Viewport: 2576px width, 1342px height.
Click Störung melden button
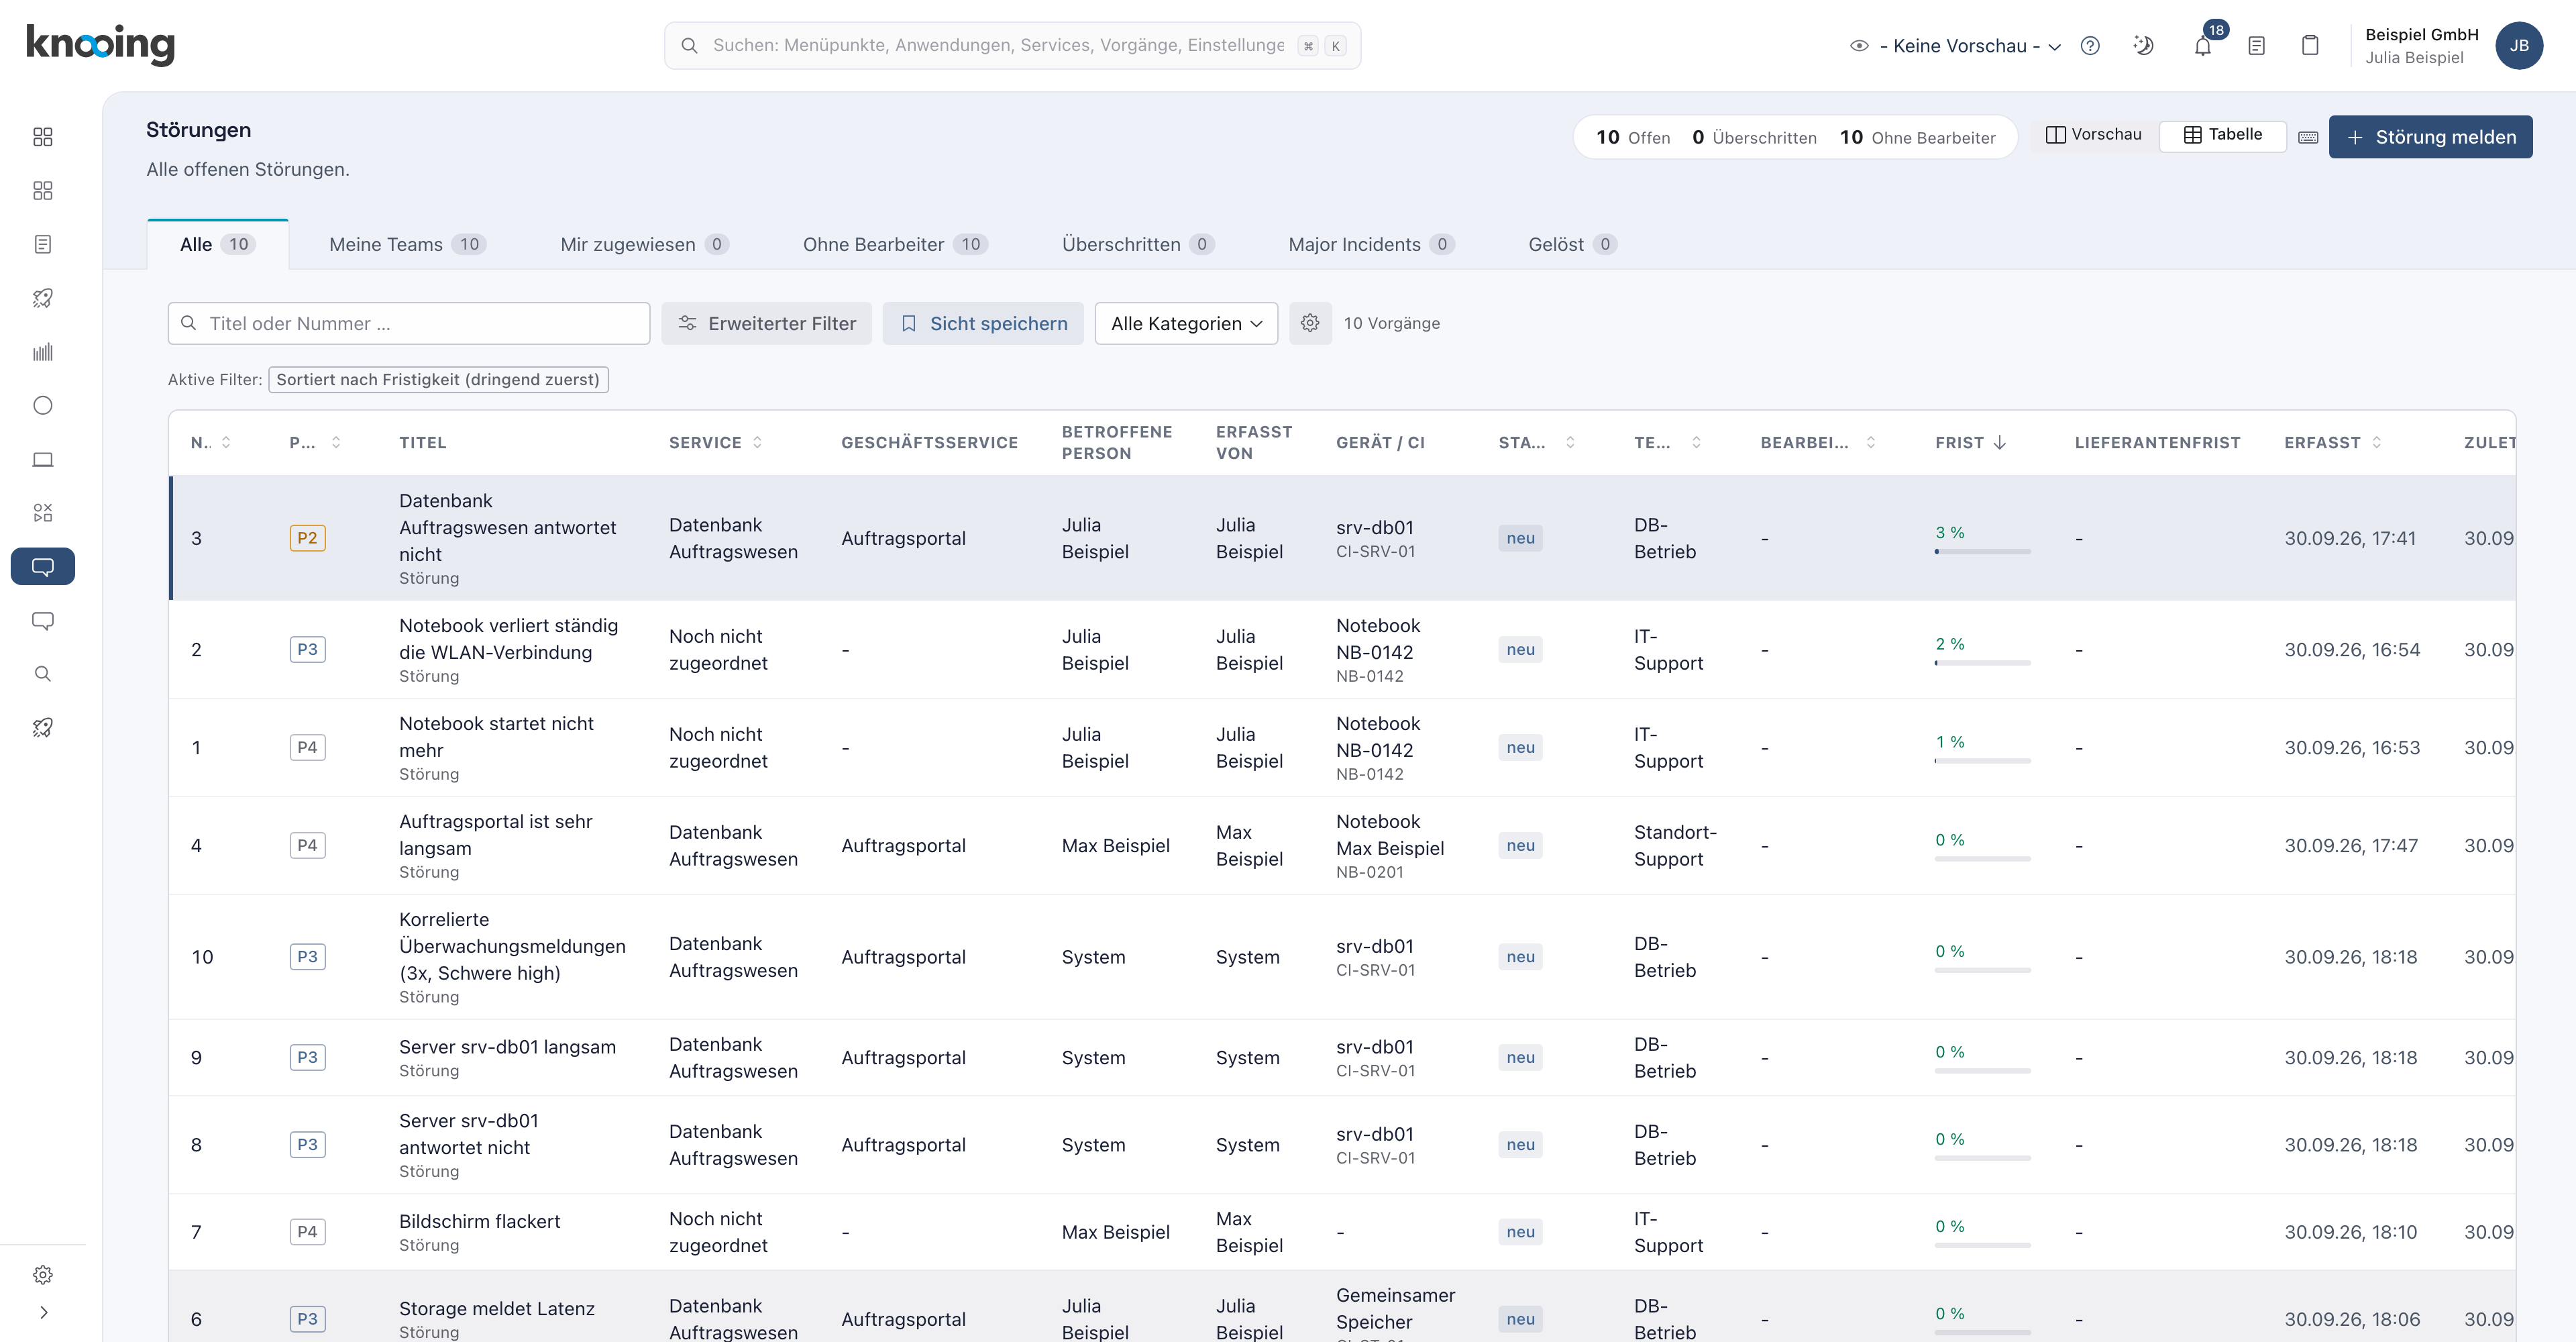(2430, 137)
